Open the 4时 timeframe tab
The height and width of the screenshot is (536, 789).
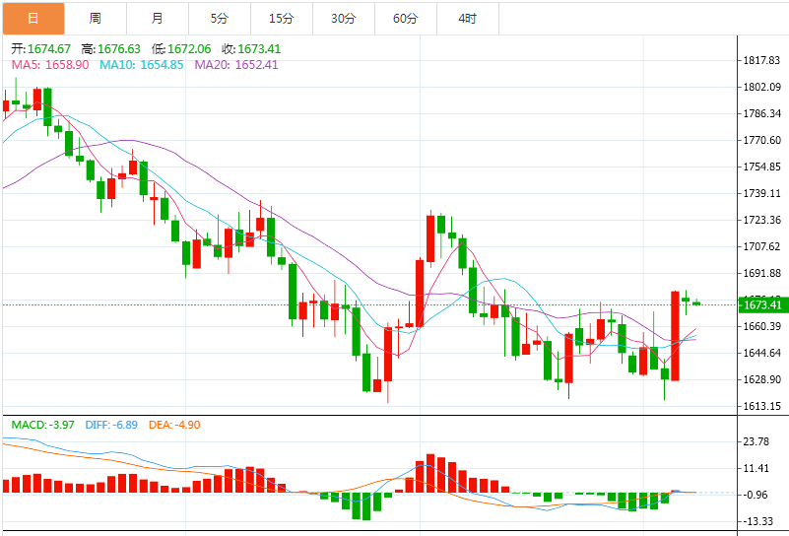tap(468, 19)
